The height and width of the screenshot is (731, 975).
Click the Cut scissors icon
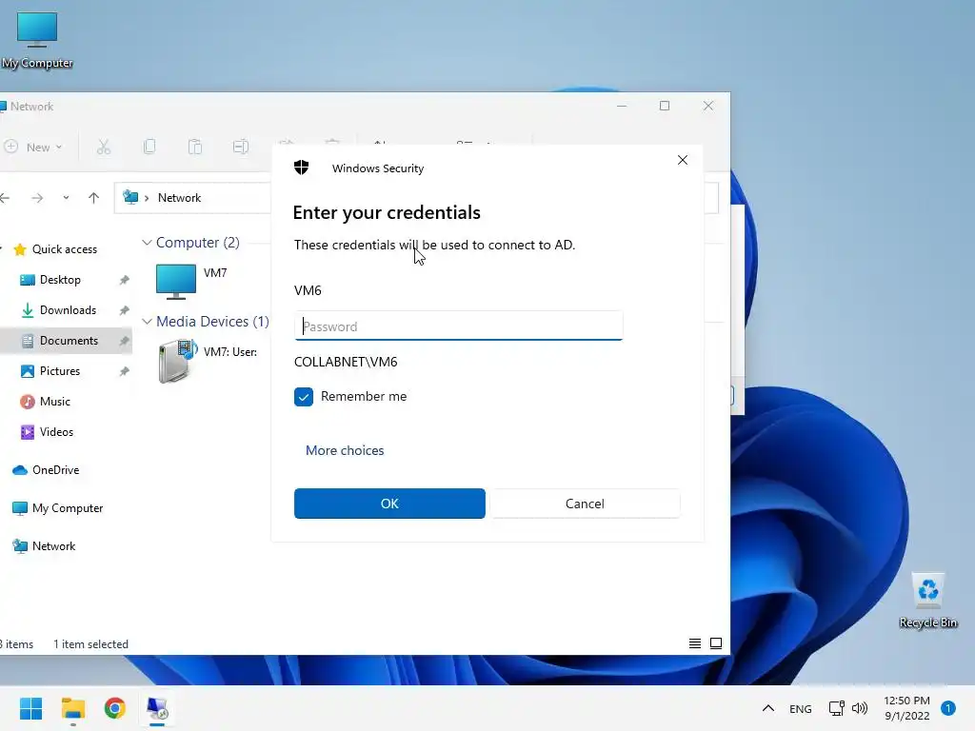click(x=103, y=148)
